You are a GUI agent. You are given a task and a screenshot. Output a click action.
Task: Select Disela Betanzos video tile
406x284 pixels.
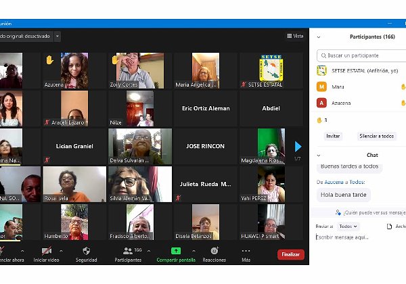tap(206, 222)
